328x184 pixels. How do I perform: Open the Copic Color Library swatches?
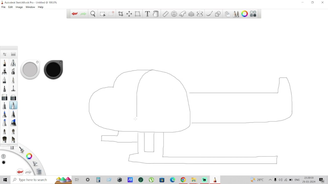[x=253, y=14]
